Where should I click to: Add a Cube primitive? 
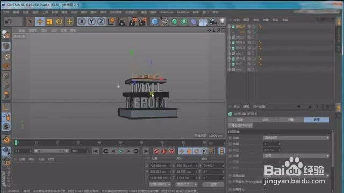click(x=155, y=21)
